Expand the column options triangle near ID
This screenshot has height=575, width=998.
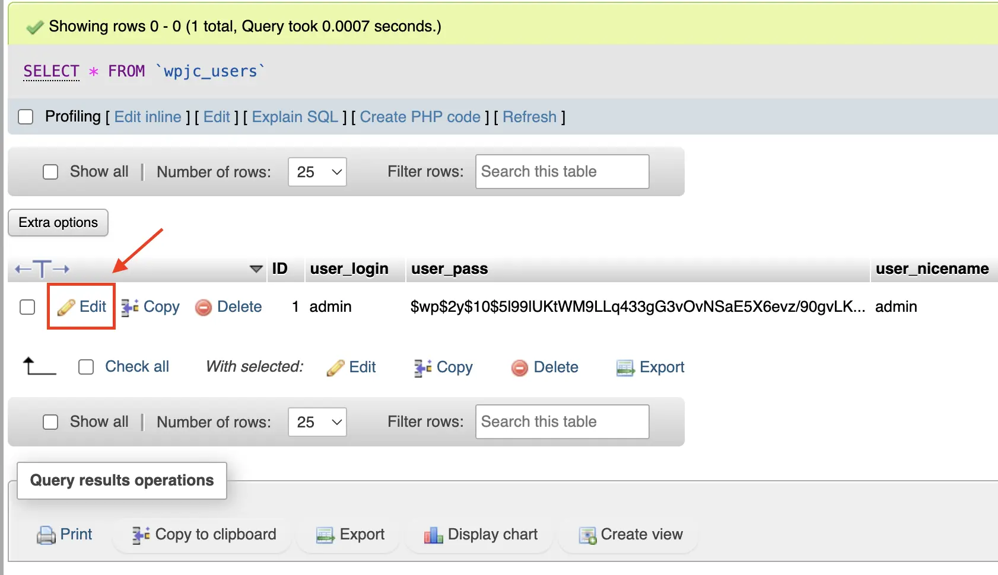pyautogui.click(x=256, y=269)
